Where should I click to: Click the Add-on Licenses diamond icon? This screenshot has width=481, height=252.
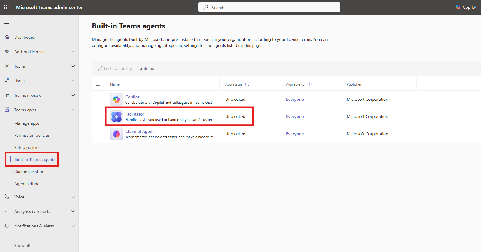pyautogui.click(x=7, y=52)
